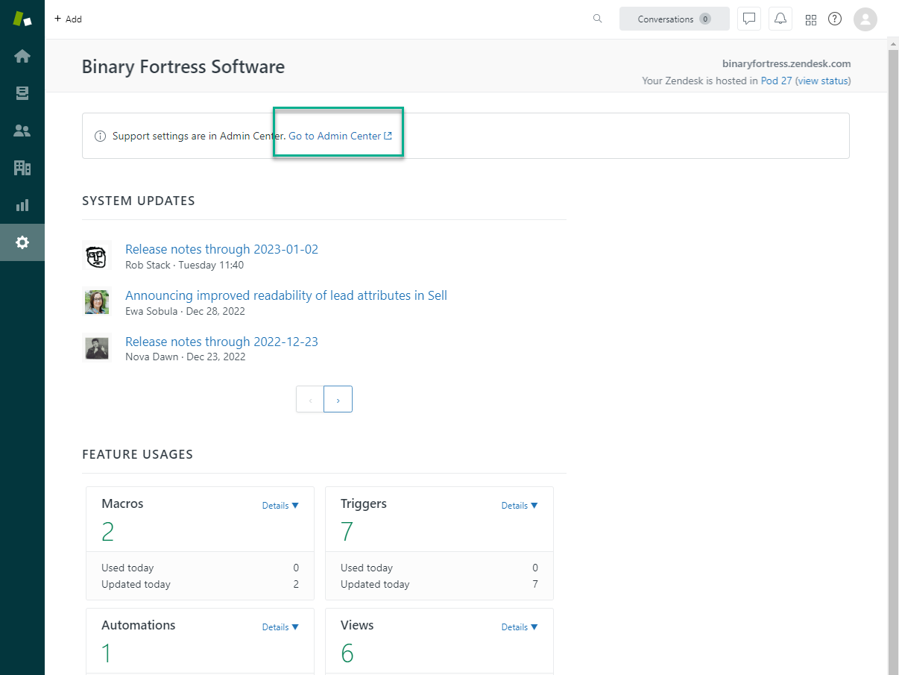The height and width of the screenshot is (675, 899).
Task: Click the + Add button
Action: click(68, 19)
